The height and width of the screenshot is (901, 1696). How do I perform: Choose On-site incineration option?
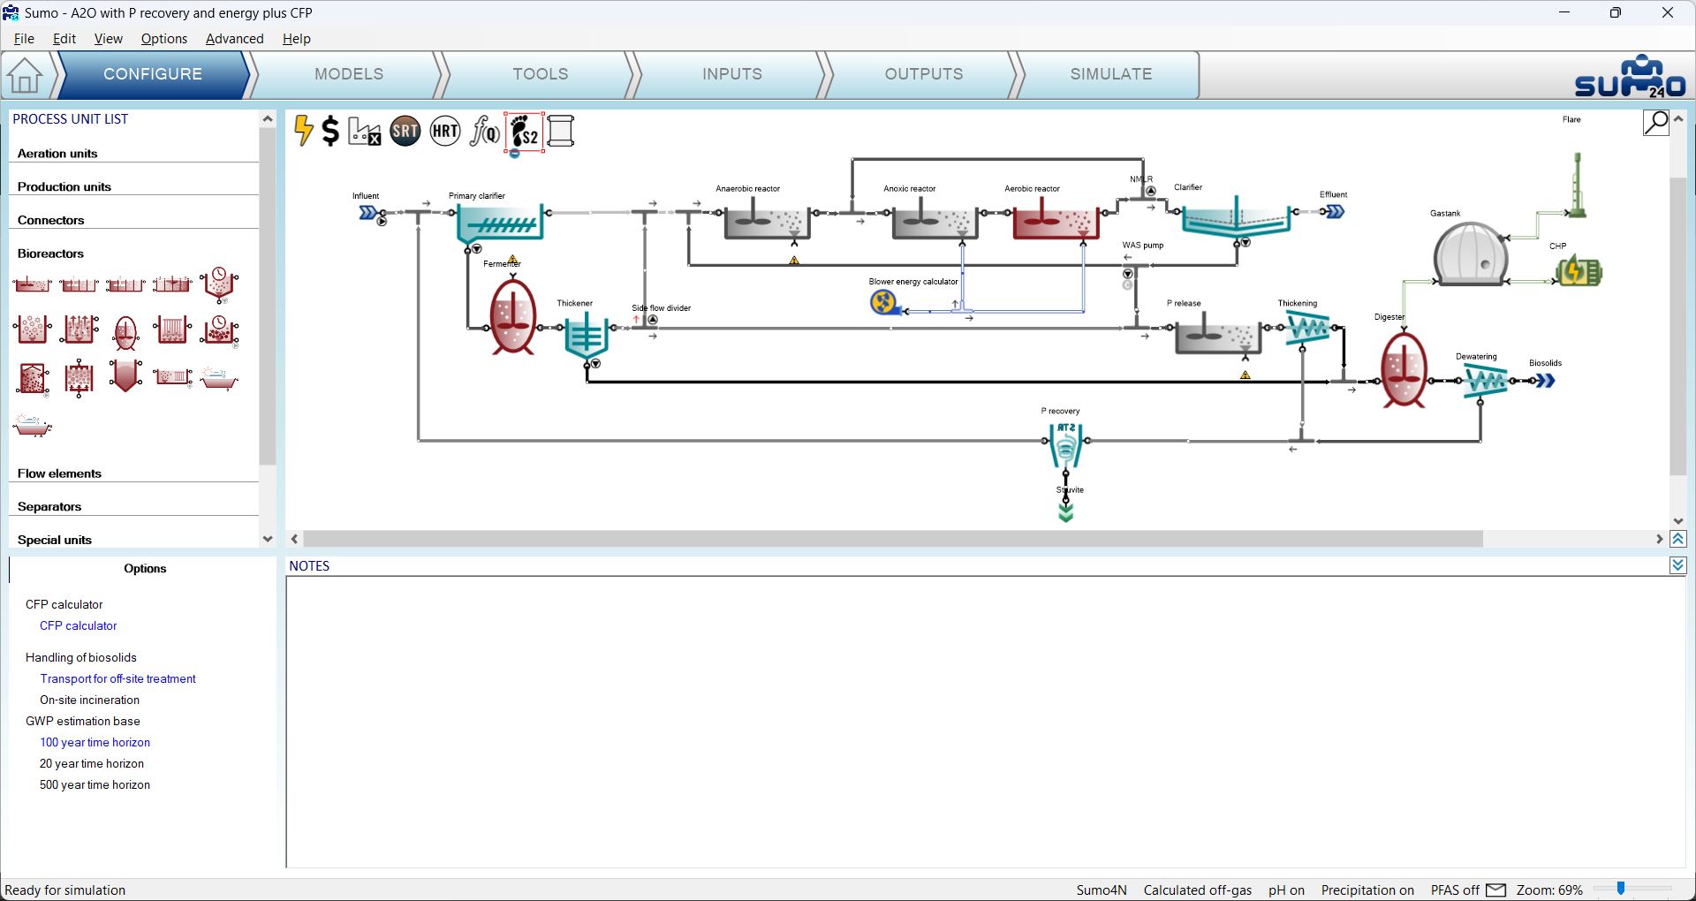coord(89,700)
